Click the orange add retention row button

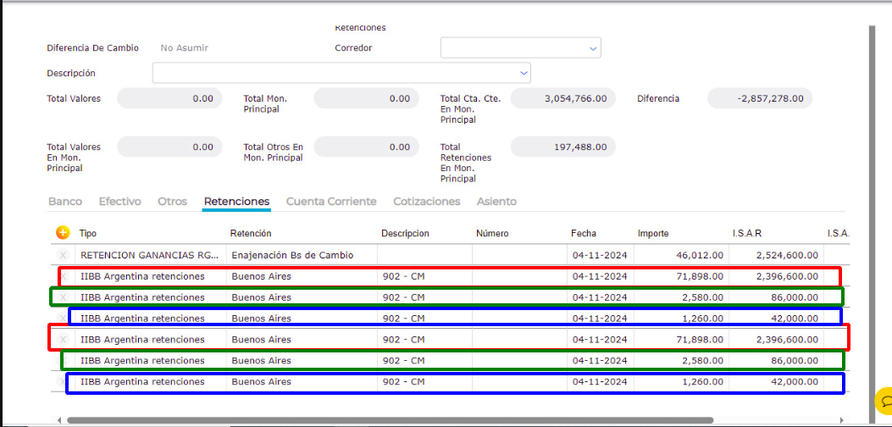[x=63, y=233]
